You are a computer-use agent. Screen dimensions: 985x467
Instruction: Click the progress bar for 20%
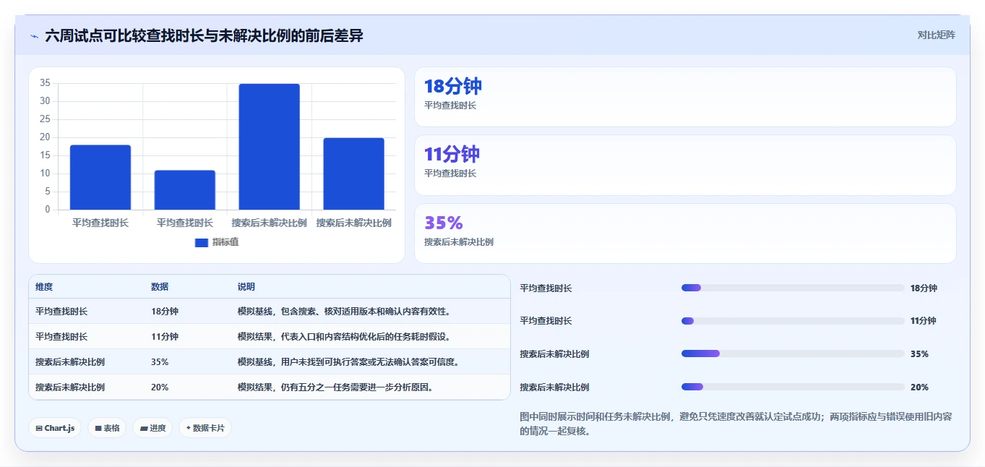click(x=793, y=387)
